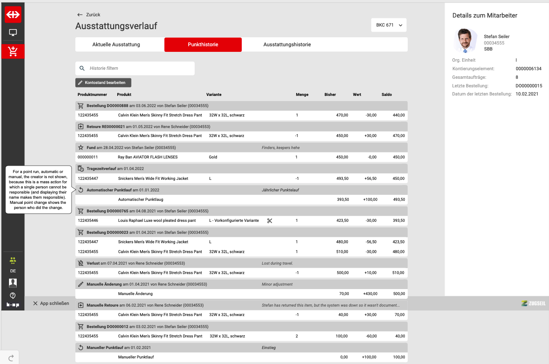Click App schließen to close the app
This screenshot has width=549, height=364.
51,303
